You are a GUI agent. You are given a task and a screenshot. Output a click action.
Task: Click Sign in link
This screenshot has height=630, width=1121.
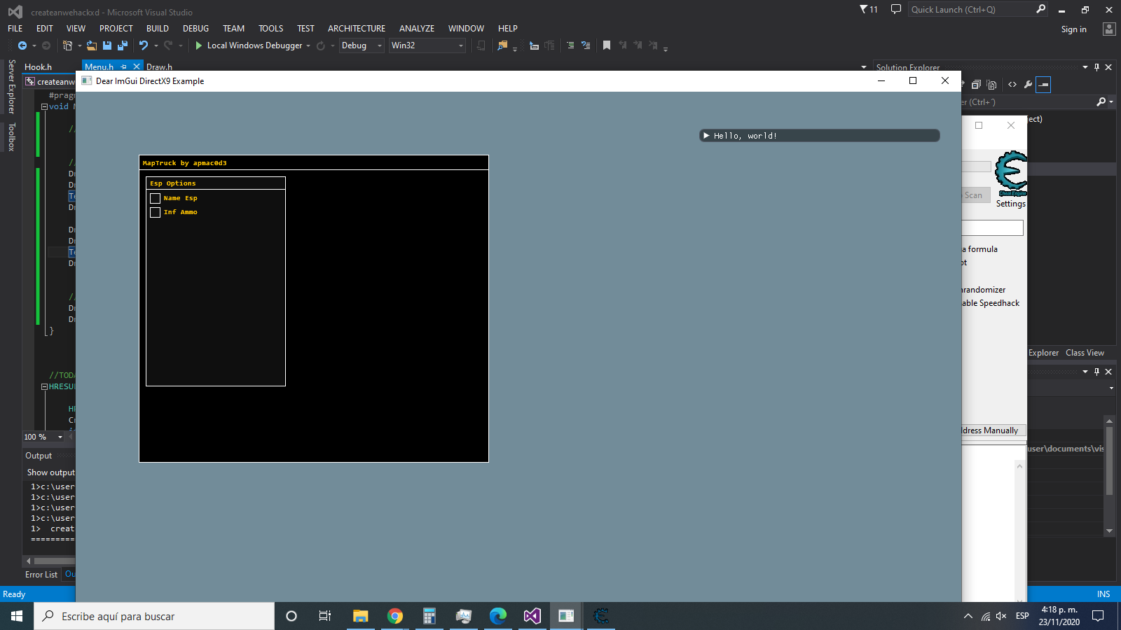point(1074,29)
